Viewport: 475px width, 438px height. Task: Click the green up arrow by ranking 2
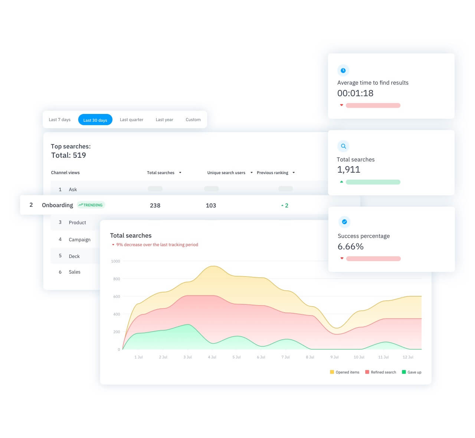click(282, 205)
